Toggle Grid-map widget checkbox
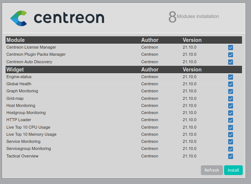This screenshot has height=184, width=251. pyautogui.click(x=230, y=99)
